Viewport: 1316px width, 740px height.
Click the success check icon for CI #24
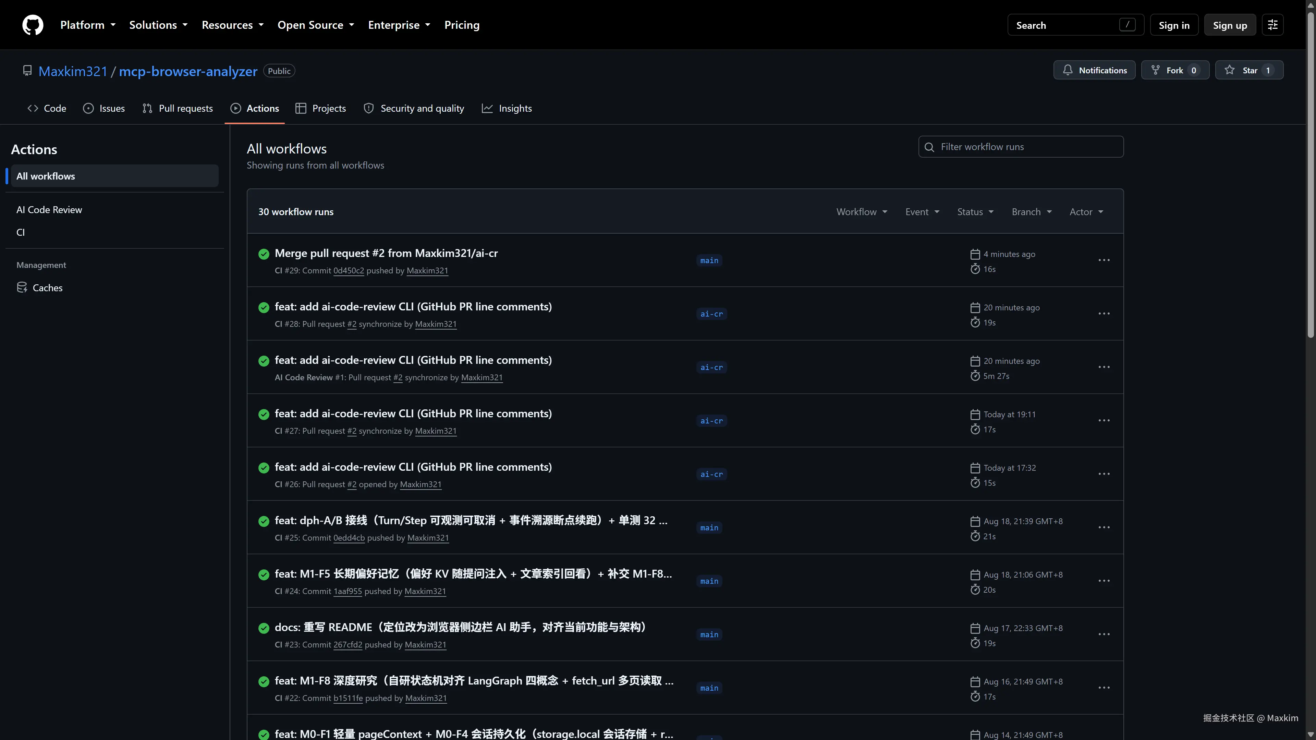coord(264,575)
